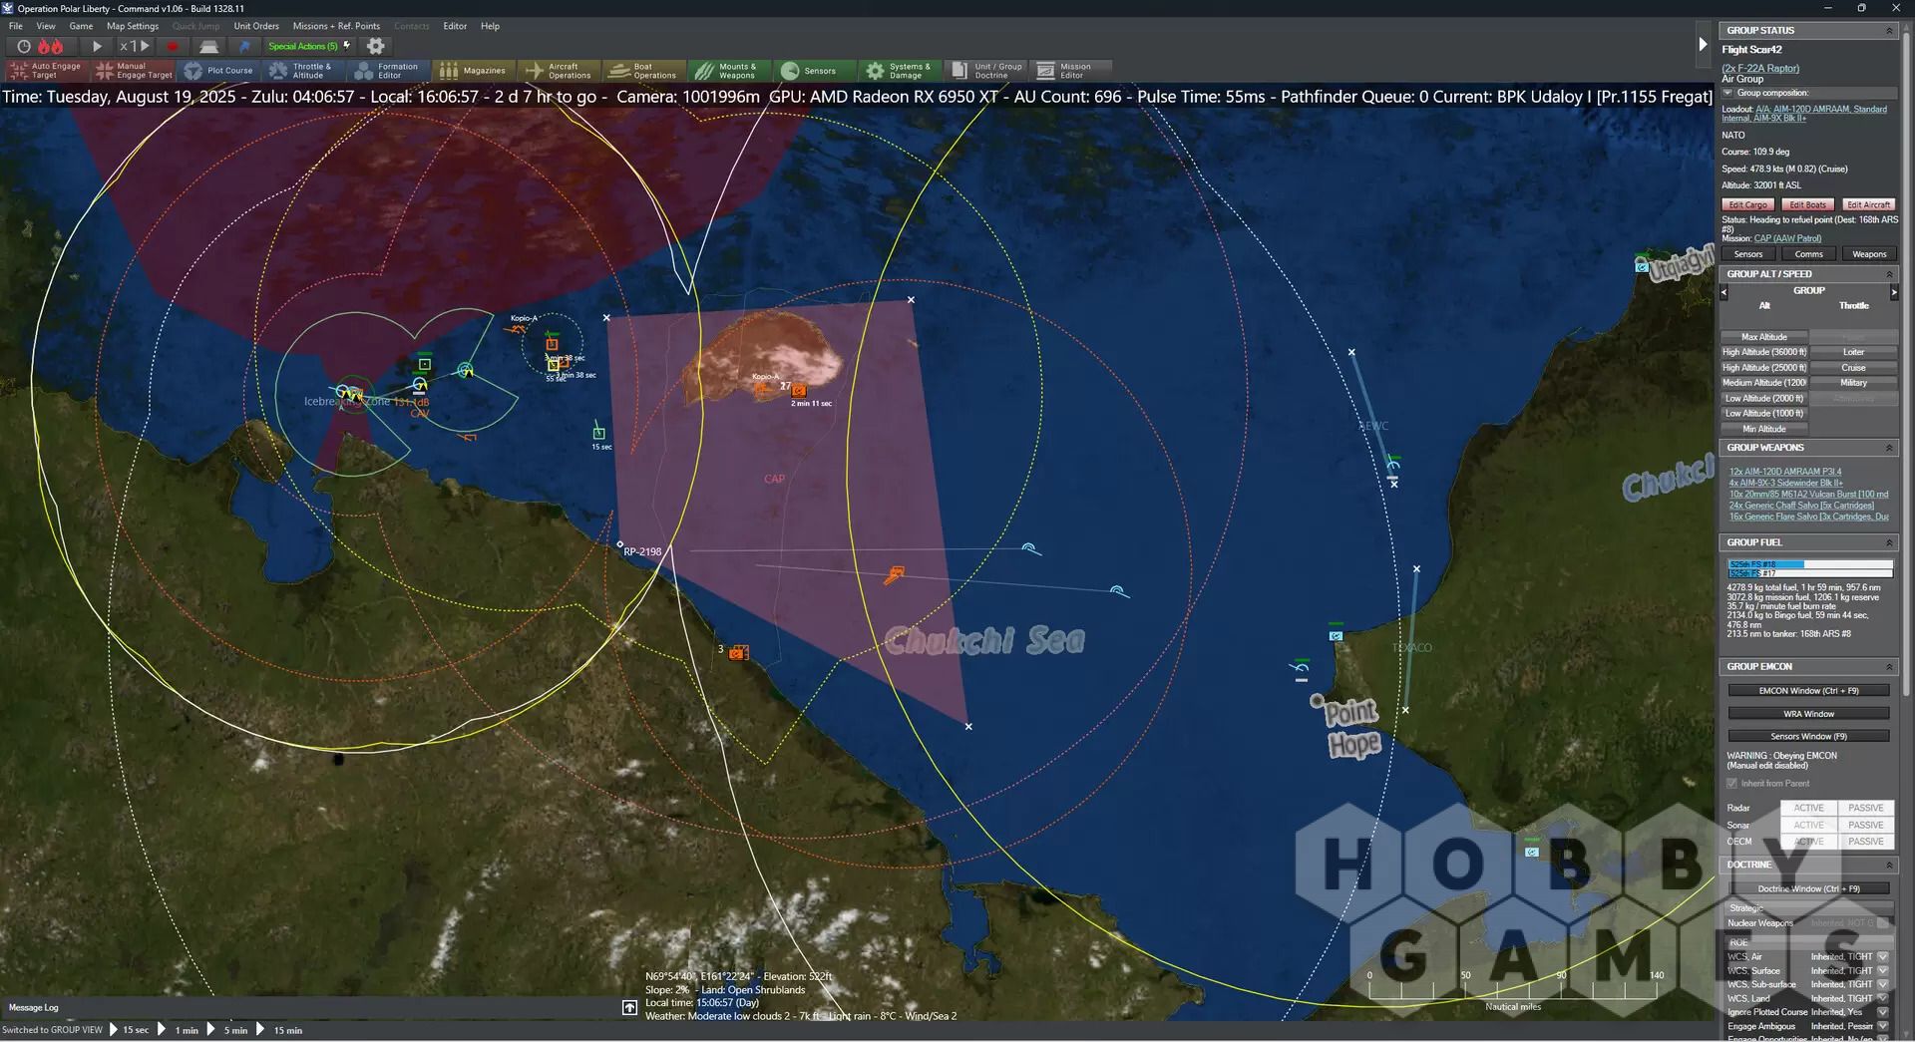Click the red record button

point(173,46)
